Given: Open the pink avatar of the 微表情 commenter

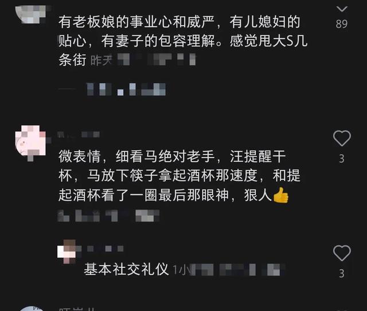Looking at the screenshot, I should tap(30, 141).
